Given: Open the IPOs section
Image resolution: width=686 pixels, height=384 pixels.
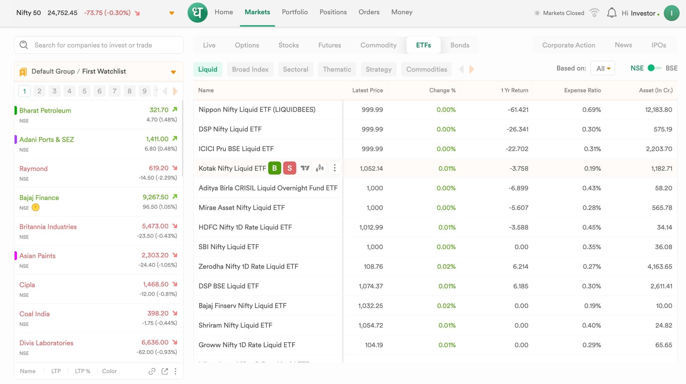Looking at the screenshot, I should pos(658,45).
